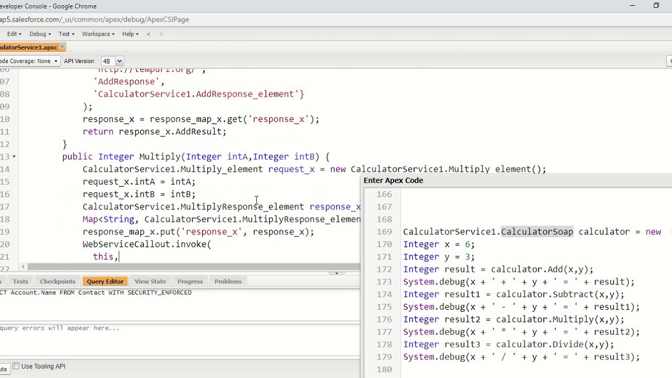
Task: Click the calculator.Multiply(x,y) line 176
Action: click(x=514, y=320)
